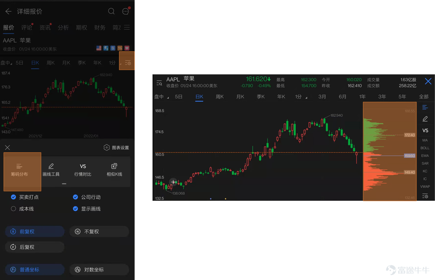The height and width of the screenshot is (280, 435).
Task: Open the tab list hamburger menu
Action: (127, 27)
